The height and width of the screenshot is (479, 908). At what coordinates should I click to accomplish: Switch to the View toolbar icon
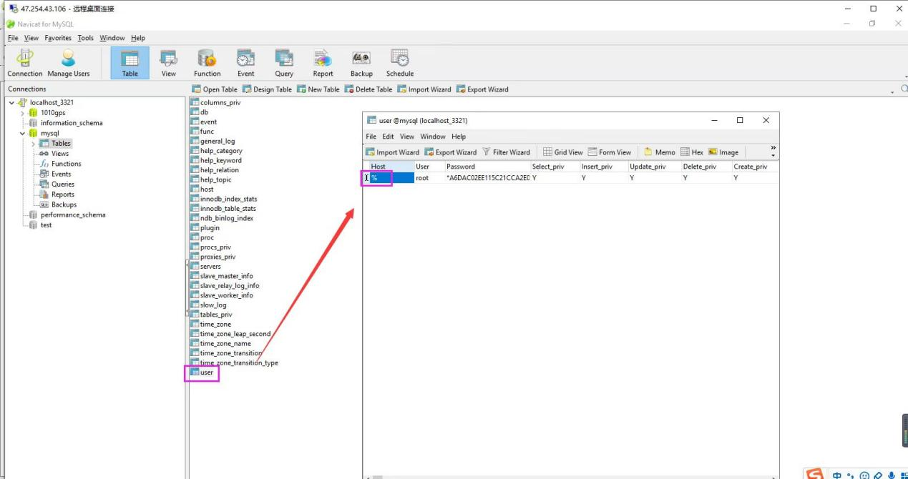(169, 63)
